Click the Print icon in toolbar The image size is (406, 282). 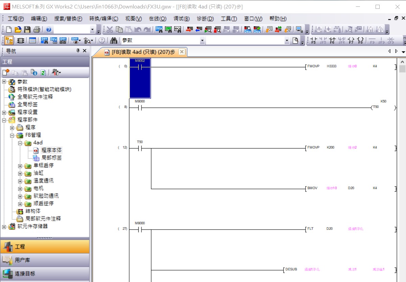point(37,29)
